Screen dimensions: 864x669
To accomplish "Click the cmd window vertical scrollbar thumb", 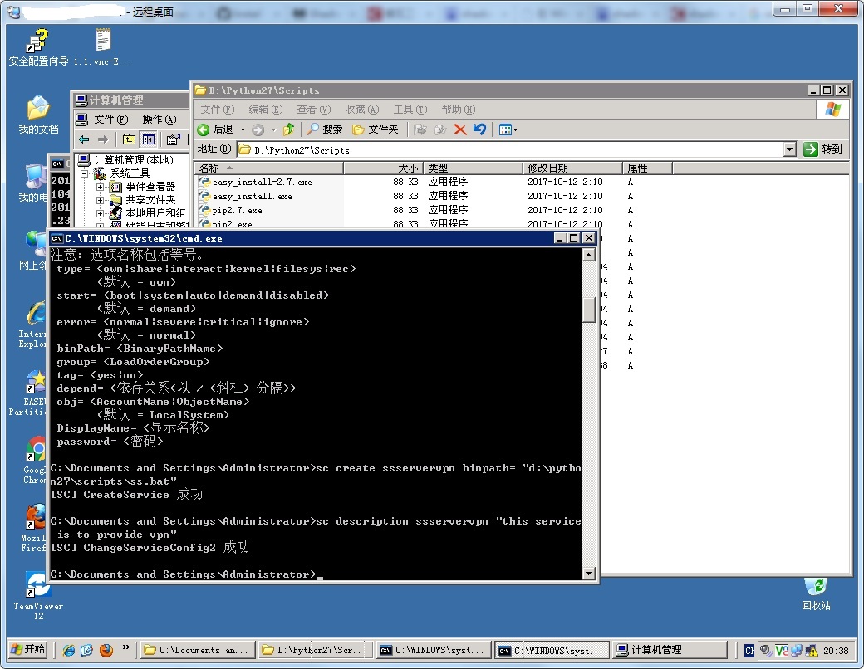I will (588, 310).
